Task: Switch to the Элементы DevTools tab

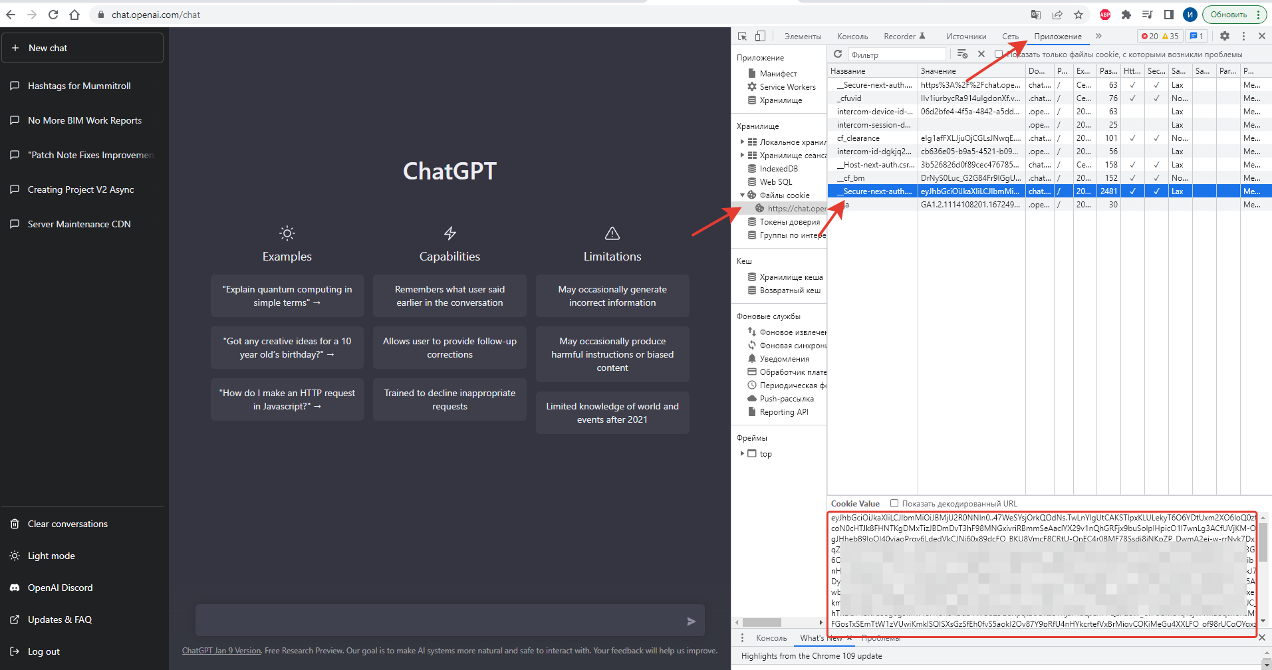Action: tap(803, 37)
